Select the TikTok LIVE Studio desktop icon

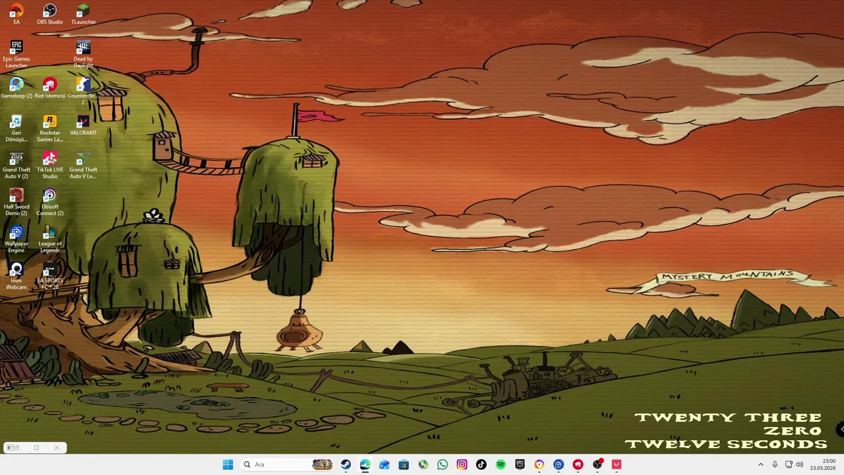tap(49, 165)
